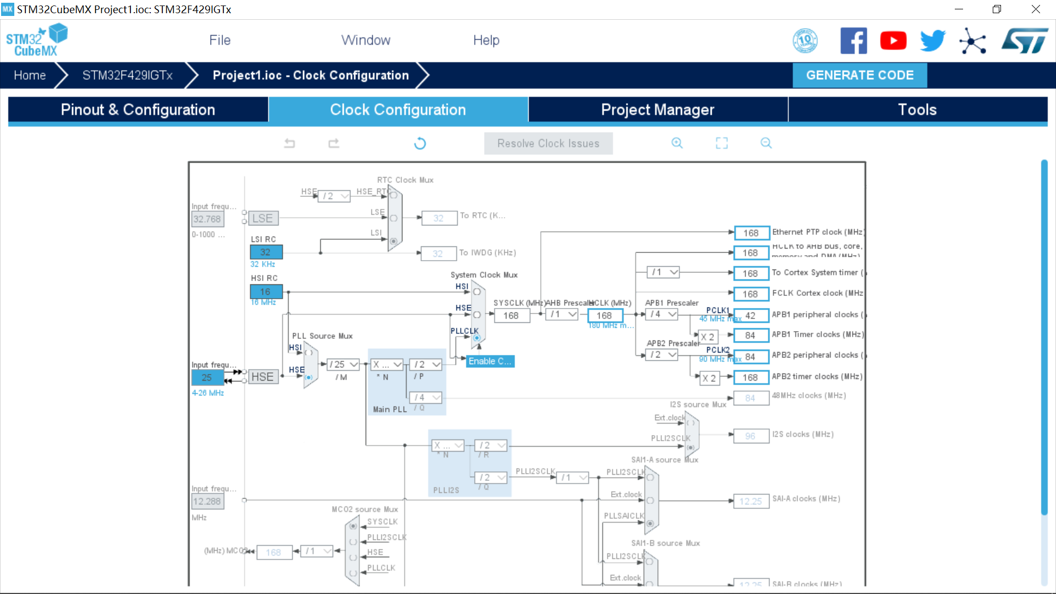
Task: Click the Enable CSS button
Action: pos(491,361)
